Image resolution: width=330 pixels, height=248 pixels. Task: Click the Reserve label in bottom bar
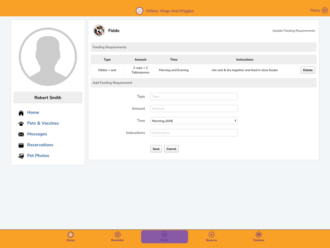(x=212, y=240)
